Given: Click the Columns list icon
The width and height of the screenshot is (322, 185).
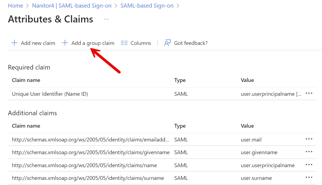Looking at the screenshot, I should click(124, 43).
